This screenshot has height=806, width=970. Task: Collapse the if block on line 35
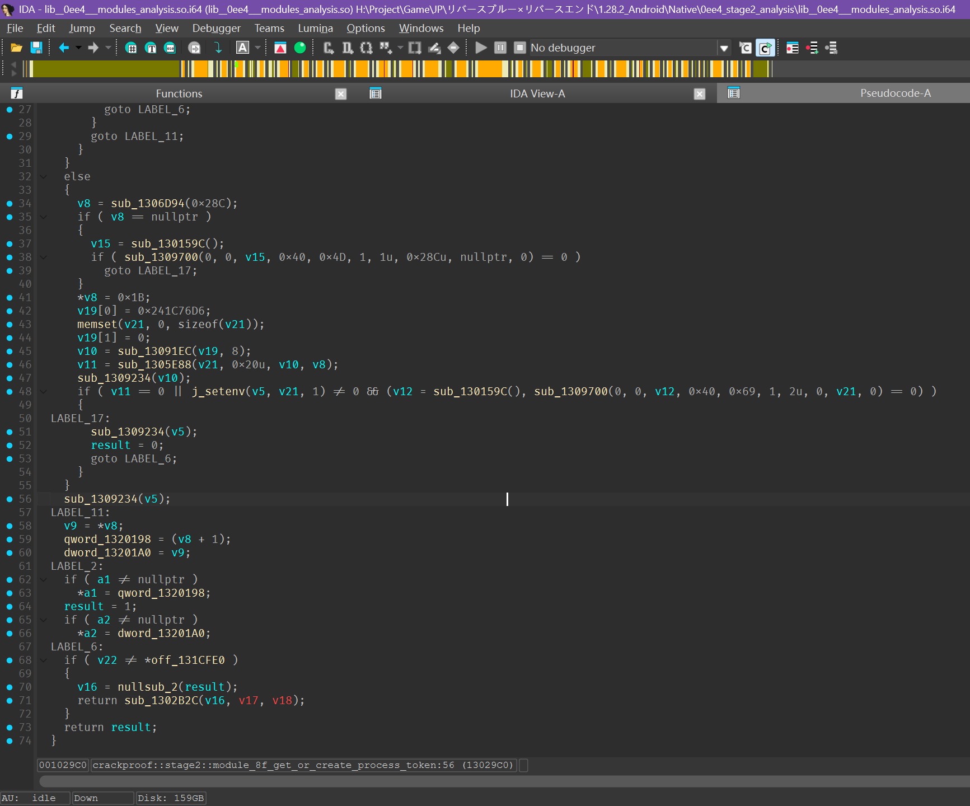pyautogui.click(x=43, y=217)
